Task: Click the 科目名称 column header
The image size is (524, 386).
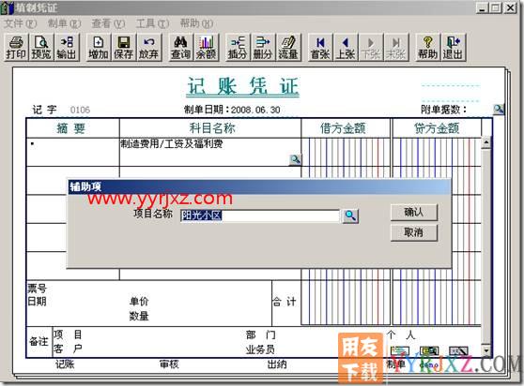Action: [x=209, y=128]
